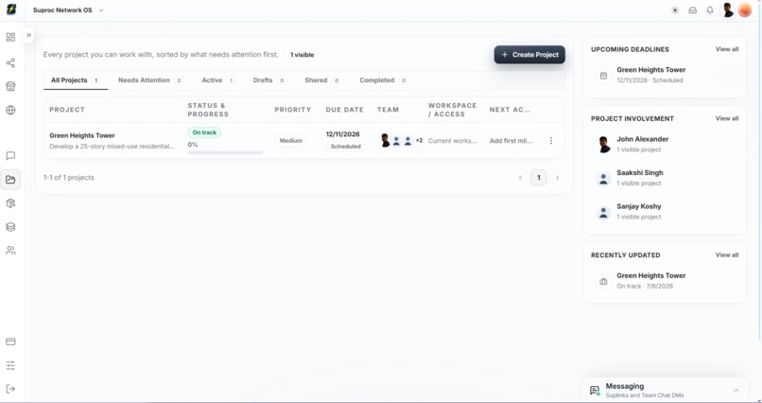Click the John Alexander name
762x403 pixels.
(643, 139)
